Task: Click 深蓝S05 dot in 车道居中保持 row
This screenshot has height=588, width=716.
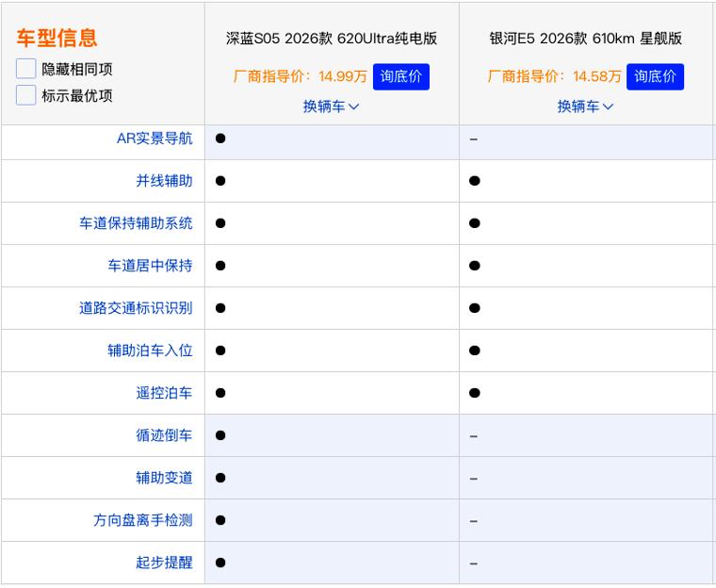Action: (220, 266)
